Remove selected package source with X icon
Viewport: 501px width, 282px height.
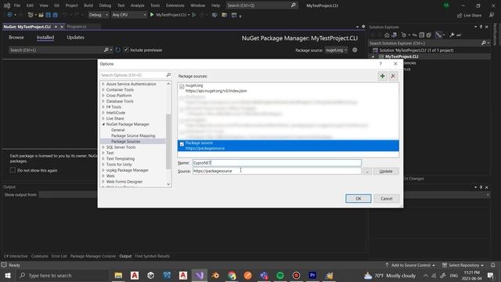coord(393,76)
